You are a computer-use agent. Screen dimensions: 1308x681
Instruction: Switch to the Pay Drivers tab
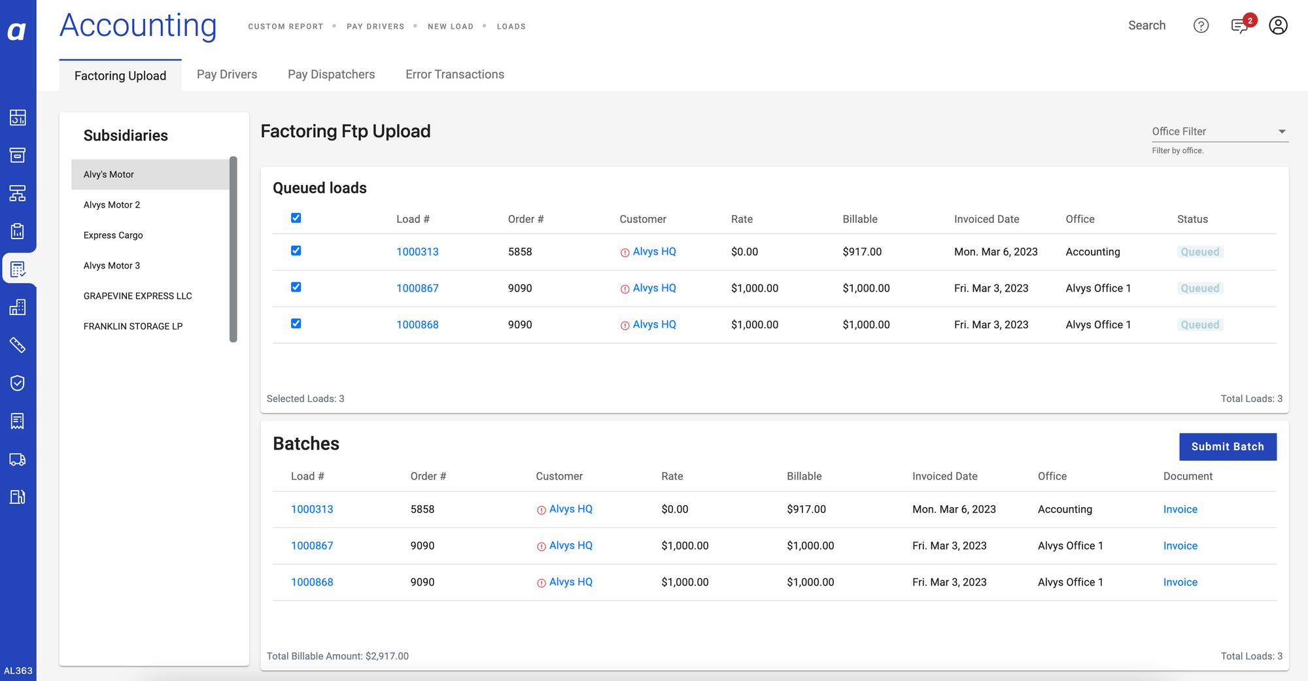(x=227, y=75)
